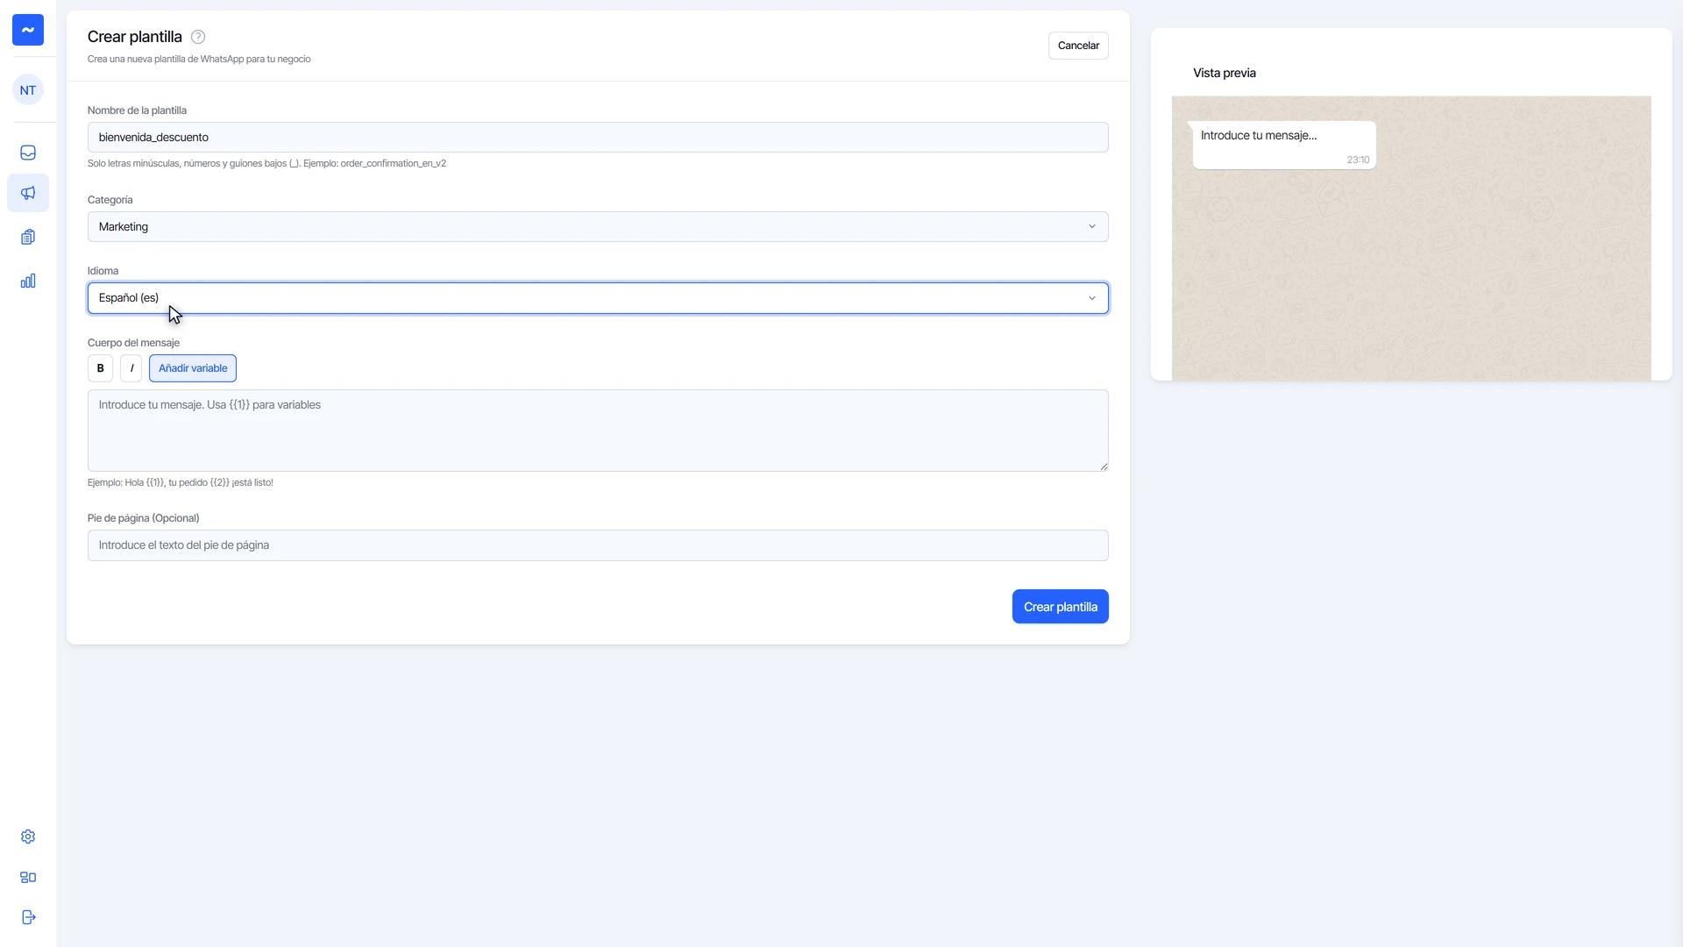Open the NT user avatar
Viewport: 1683px width, 947px height.
tap(28, 90)
